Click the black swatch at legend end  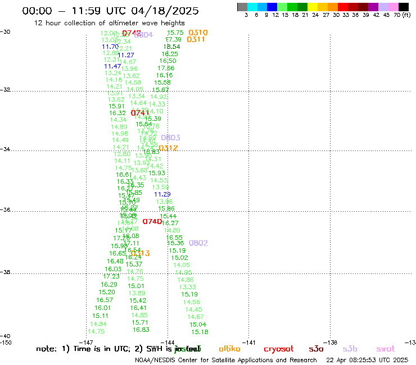(x=404, y=7)
